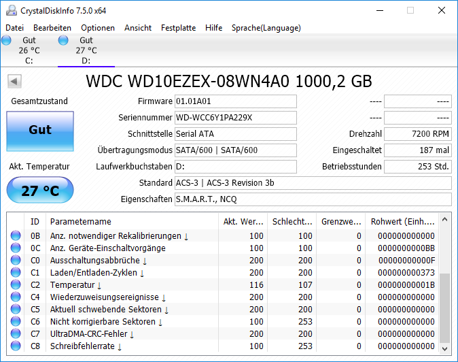Click status orb for Schreibfehlerrate row
This screenshot has width=458, height=362.
(x=16, y=346)
